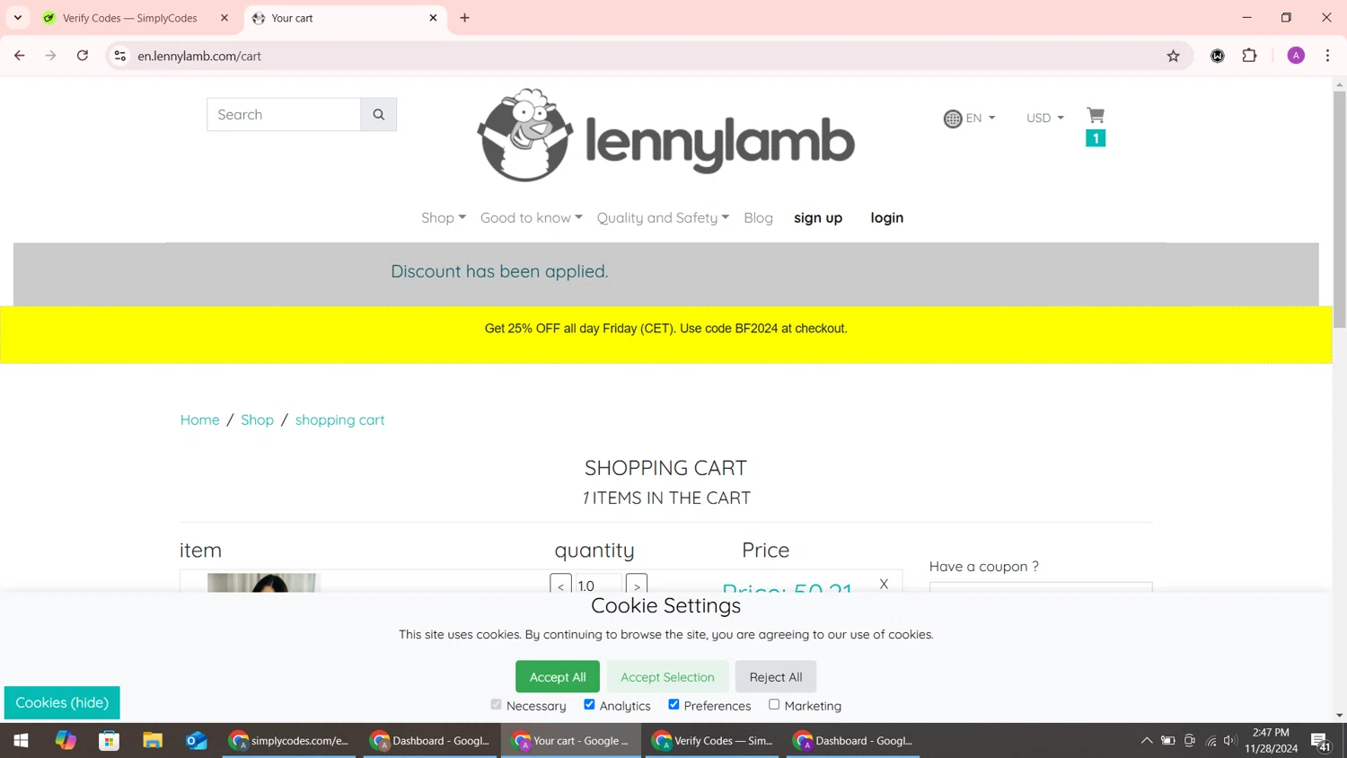Expand the Shop menu
Viewport: 1347px width, 758px height.
click(444, 218)
